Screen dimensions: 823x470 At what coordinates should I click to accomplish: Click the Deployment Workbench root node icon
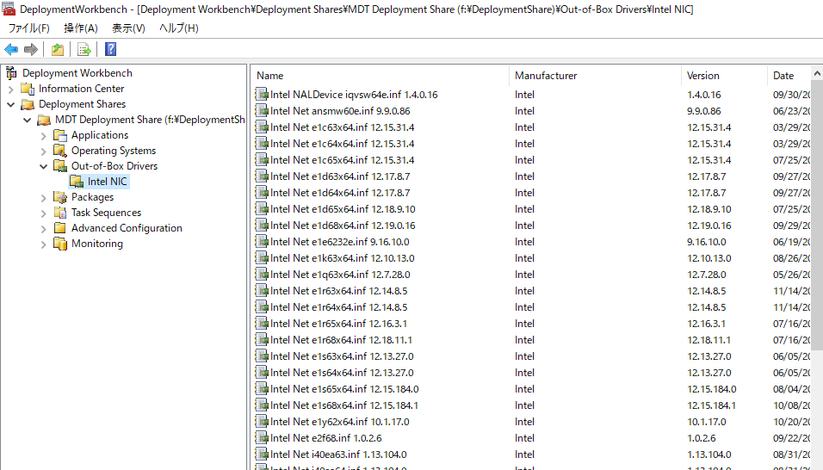(x=11, y=73)
